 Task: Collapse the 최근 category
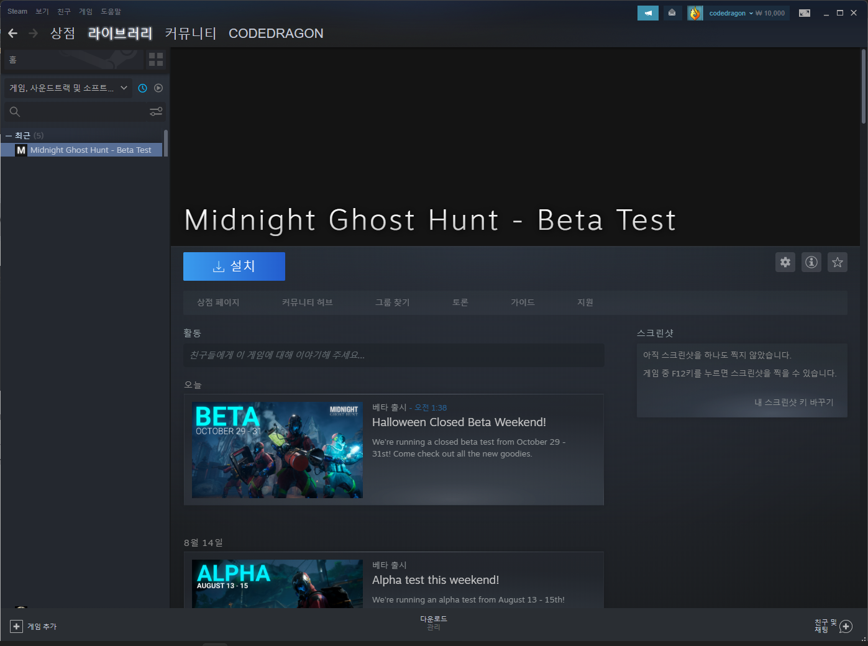tap(9, 135)
